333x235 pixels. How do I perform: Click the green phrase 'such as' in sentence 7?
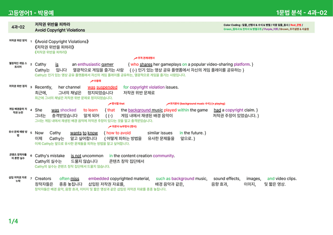163,179
